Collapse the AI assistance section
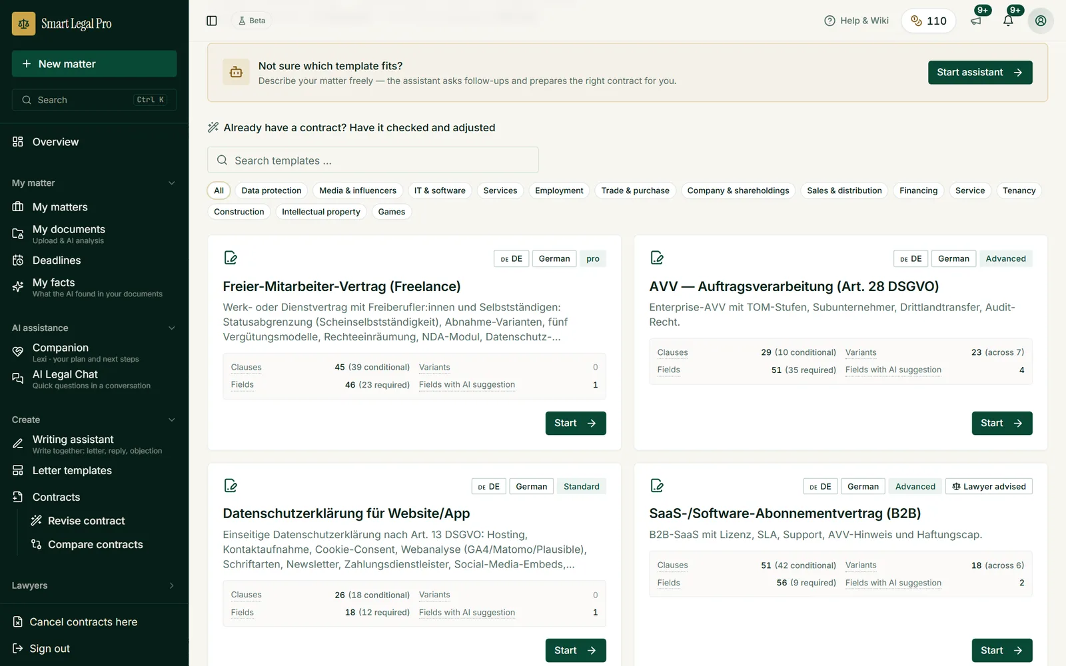This screenshot has width=1066, height=666. 171,328
